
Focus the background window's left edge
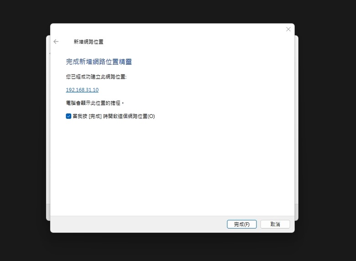[x=48, y=127]
